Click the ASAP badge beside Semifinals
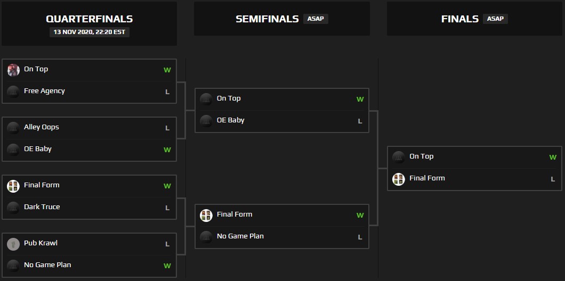 pyautogui.click(x=316, y=19)
